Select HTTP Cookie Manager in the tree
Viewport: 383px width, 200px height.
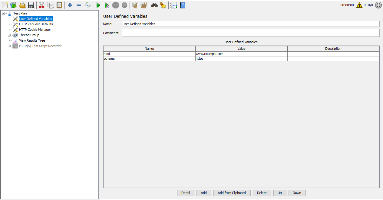pos(35,30)
